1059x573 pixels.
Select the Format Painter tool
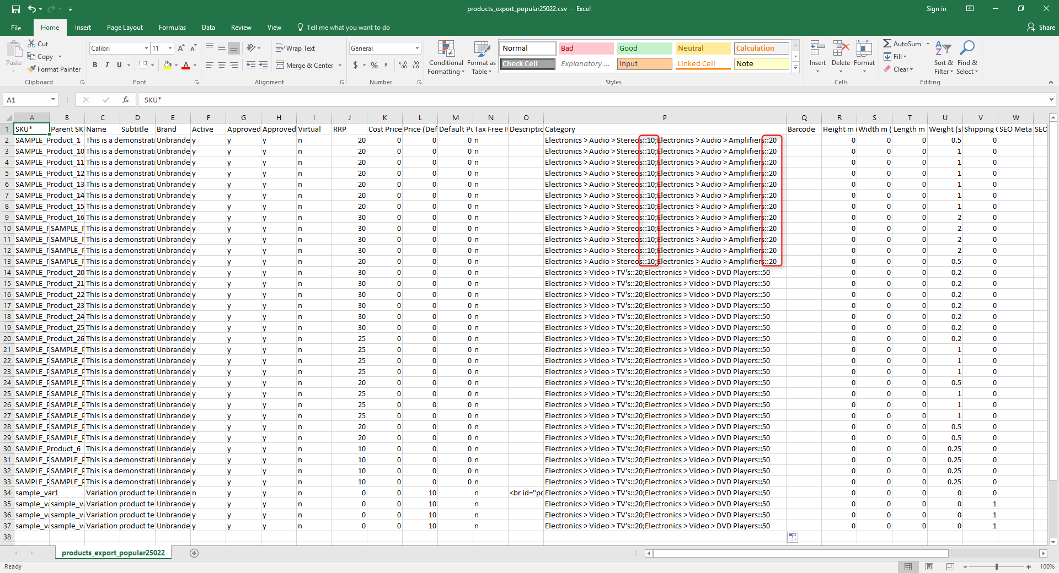54,69
